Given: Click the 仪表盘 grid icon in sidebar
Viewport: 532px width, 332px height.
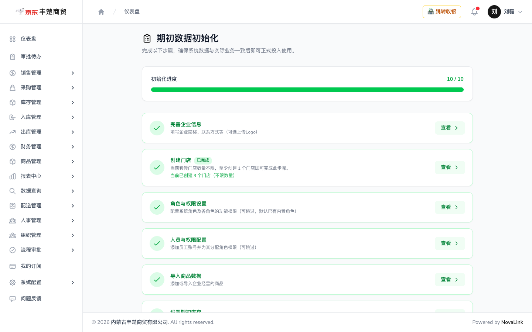Looking at the screenshot, I should tap(13, 39).
